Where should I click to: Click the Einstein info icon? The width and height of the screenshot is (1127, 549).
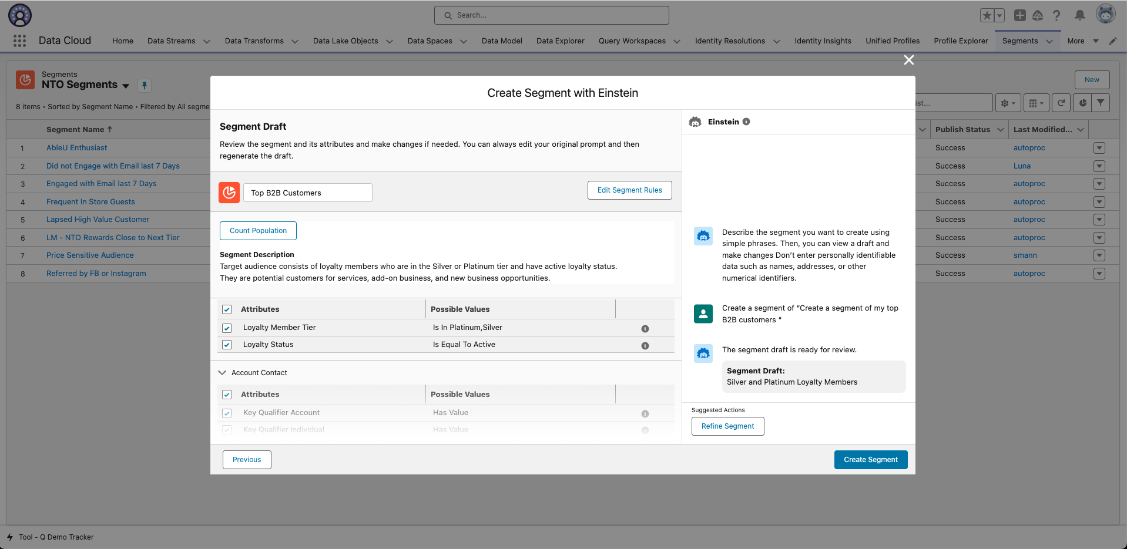tap(746, 122)
